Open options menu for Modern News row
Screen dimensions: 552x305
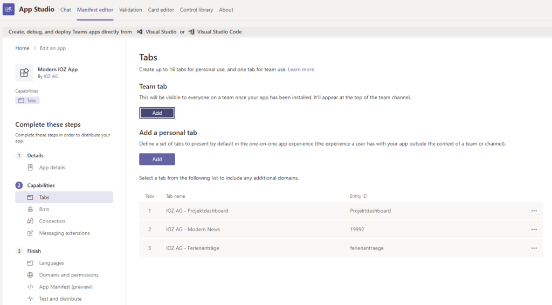(534, 230)
